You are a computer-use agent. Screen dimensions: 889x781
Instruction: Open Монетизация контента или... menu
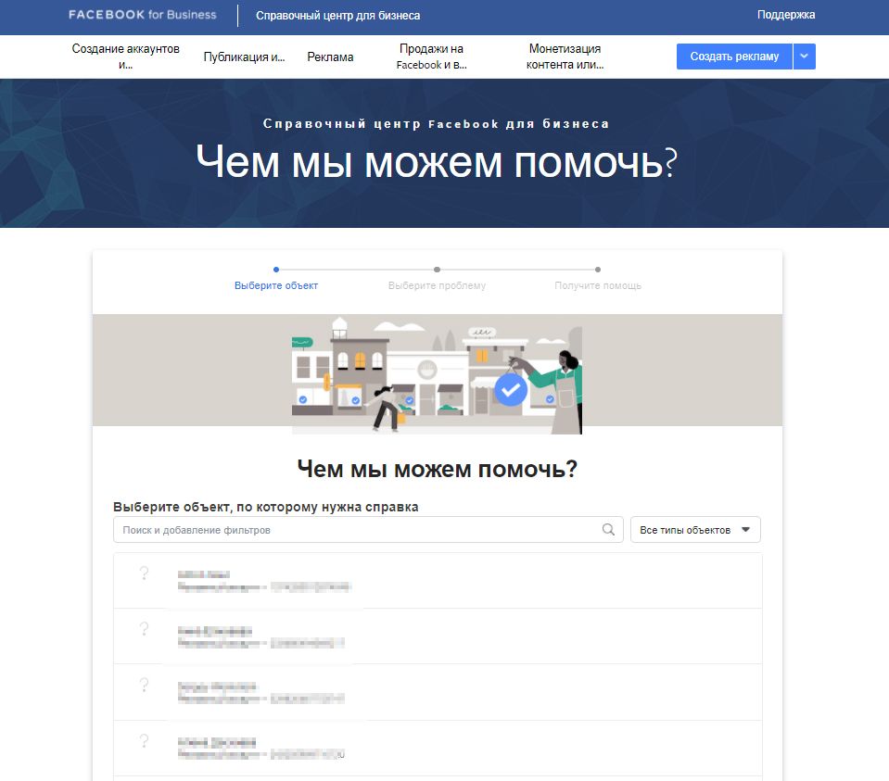coord(565,57)
